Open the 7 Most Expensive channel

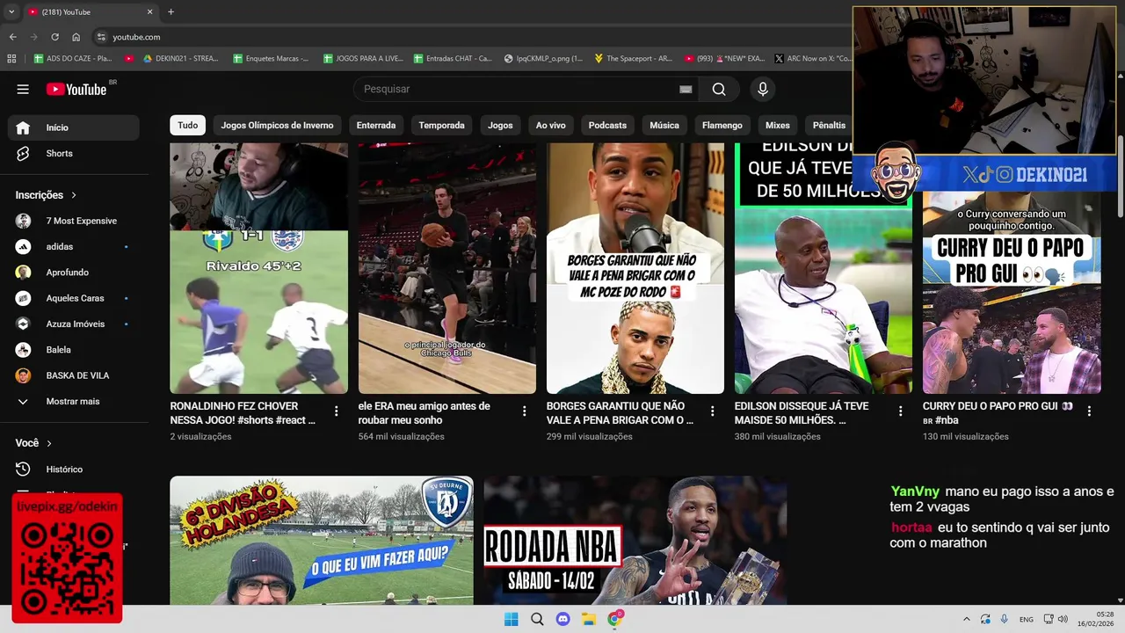tap(74, 221)
